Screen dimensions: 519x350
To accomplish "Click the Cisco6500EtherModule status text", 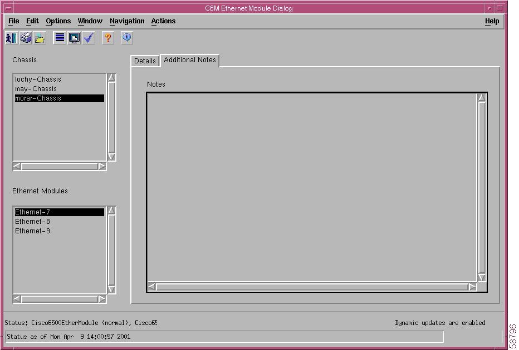I will [x=81, y=323].
